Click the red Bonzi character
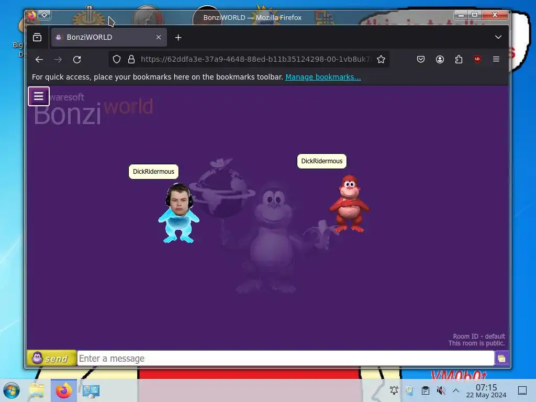The height and width of the screenshot is (402, 536). pyautogui.click(x=349, y=204)
